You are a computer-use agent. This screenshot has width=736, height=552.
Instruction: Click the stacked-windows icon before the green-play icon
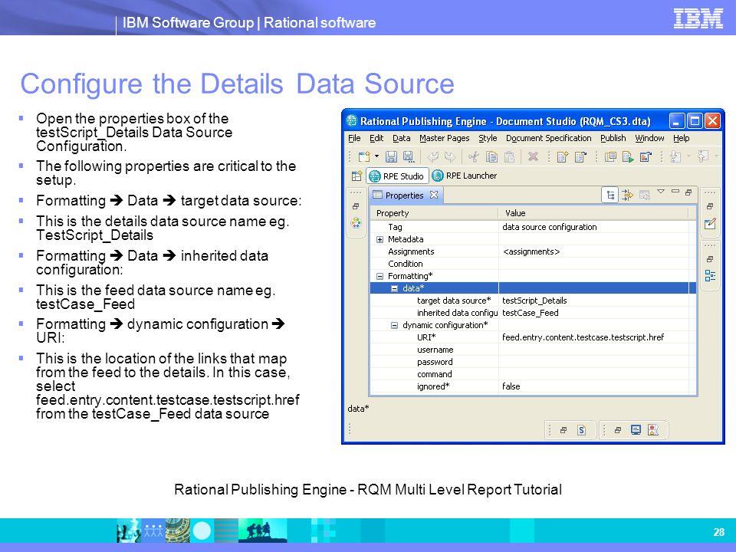pos(610,156)
